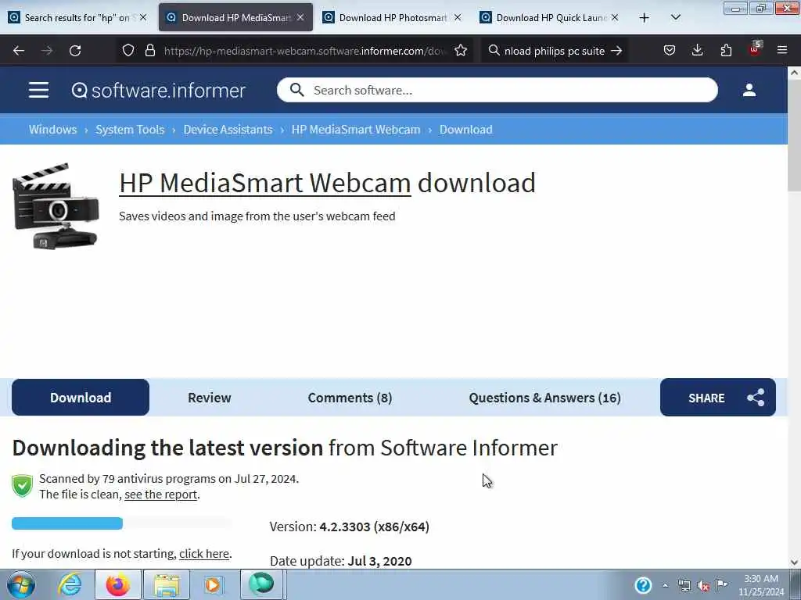Switch to Search results for hp tab
Screen dimensions: 801x600
click(77, 17)
